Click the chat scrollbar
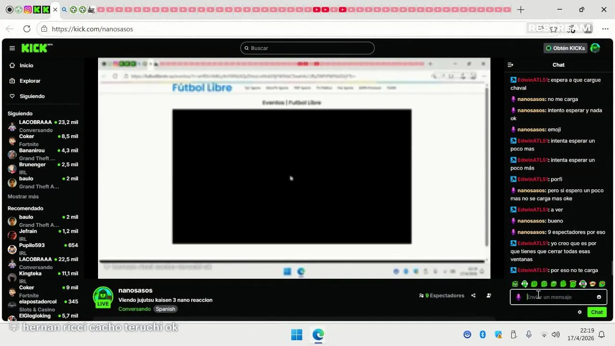615x346 pixels. click(612, 268)
